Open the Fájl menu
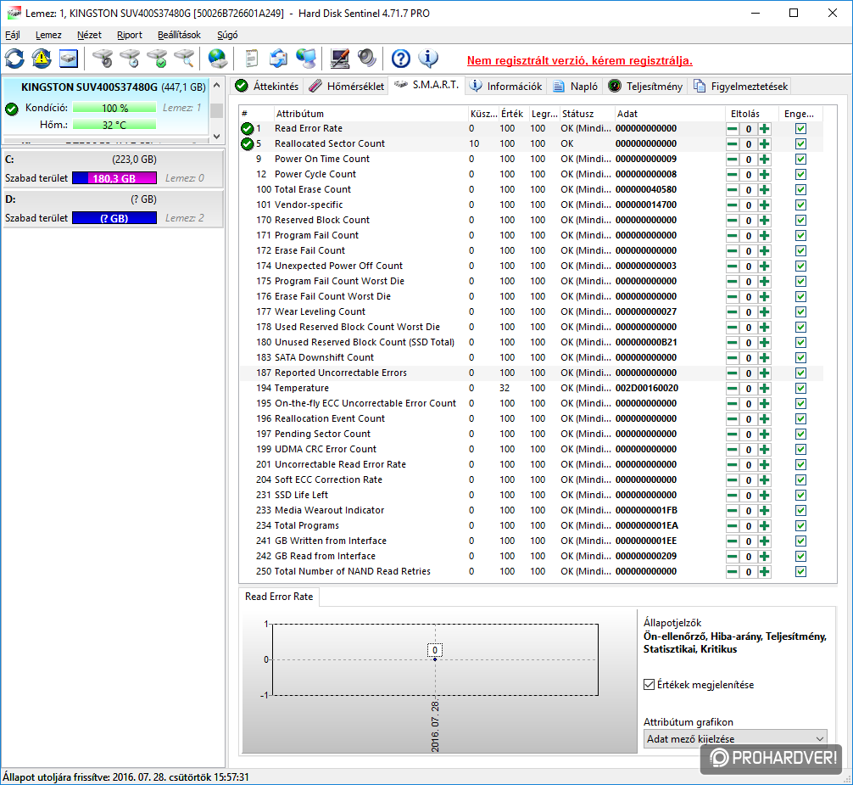This screenshot has height=785, width=853. click(13, 35)
